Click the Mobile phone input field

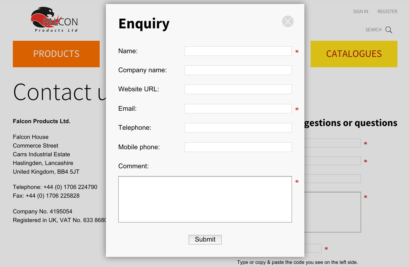point(238,147)
